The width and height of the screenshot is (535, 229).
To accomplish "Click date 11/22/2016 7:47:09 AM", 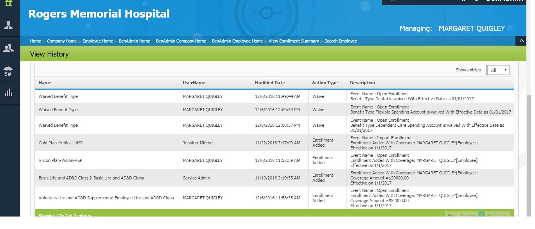I will (278, 143).
